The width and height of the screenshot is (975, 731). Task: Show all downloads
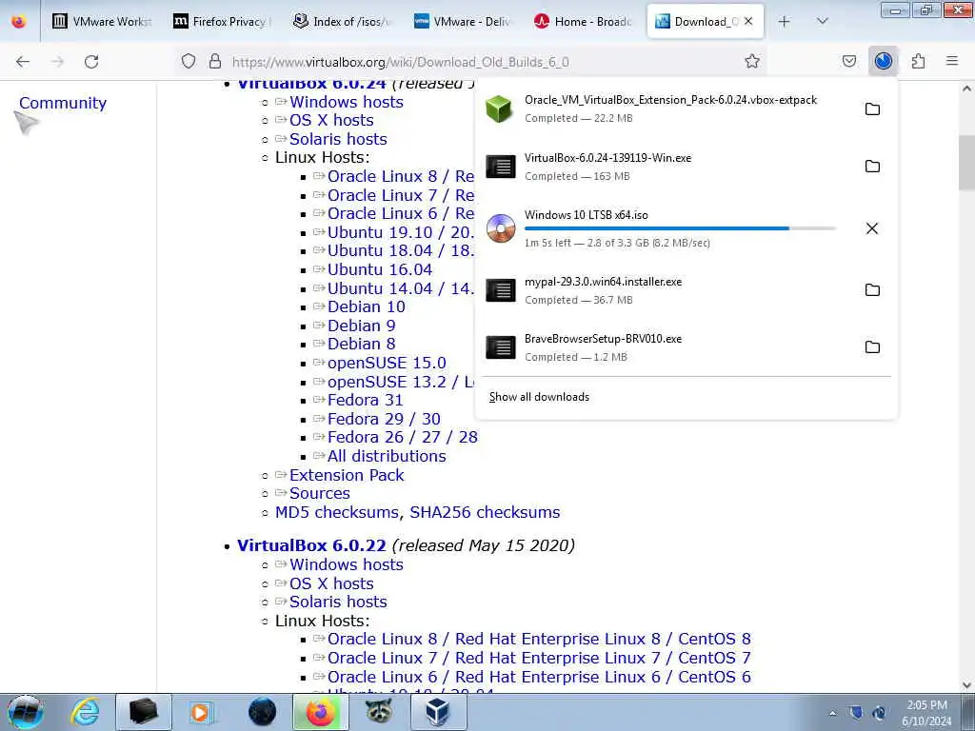point(539,397)
